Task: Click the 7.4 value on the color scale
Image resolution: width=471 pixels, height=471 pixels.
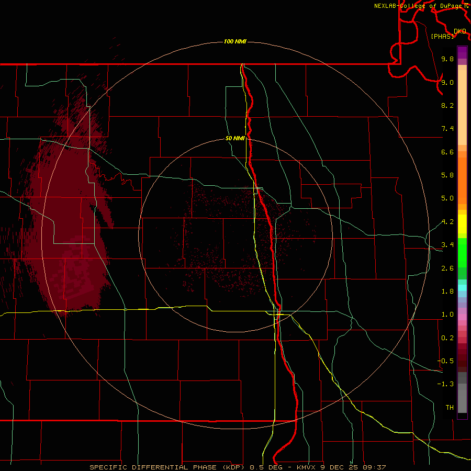Action: point(447,129)
